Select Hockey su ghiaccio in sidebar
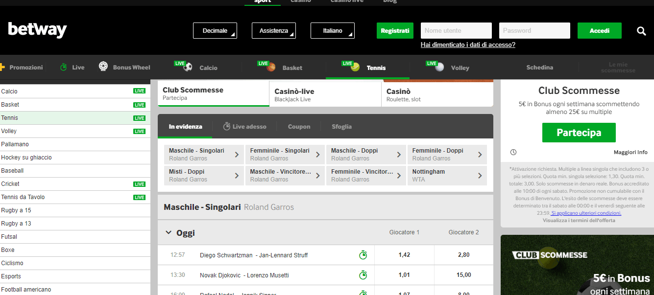Viewport: 654px width, 295px height. (75, 158)
